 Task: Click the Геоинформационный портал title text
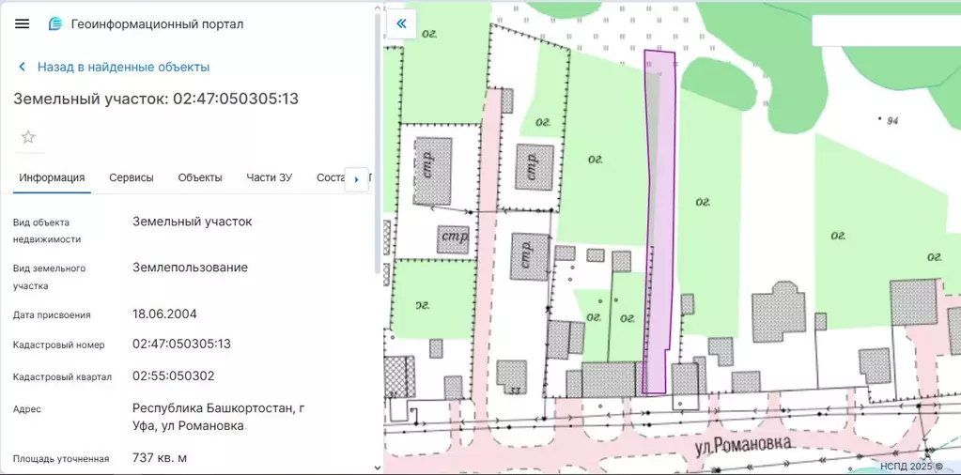[x=157, y=23]
